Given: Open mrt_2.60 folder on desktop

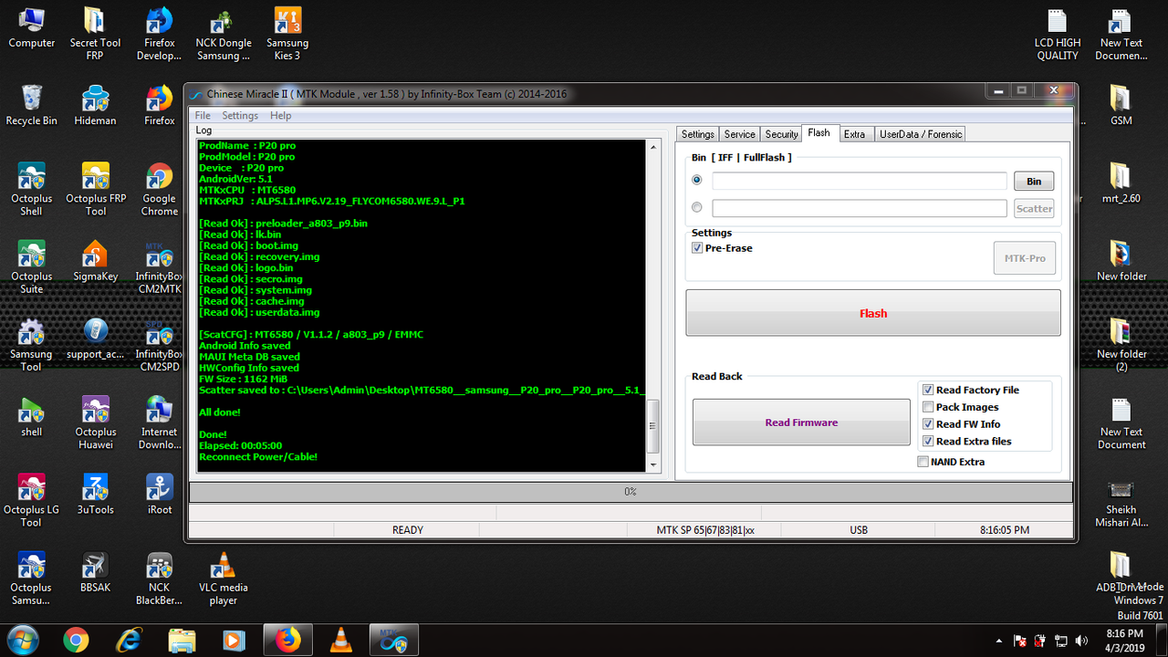Looking at the screenshot, I should [x=1121, y=182].
